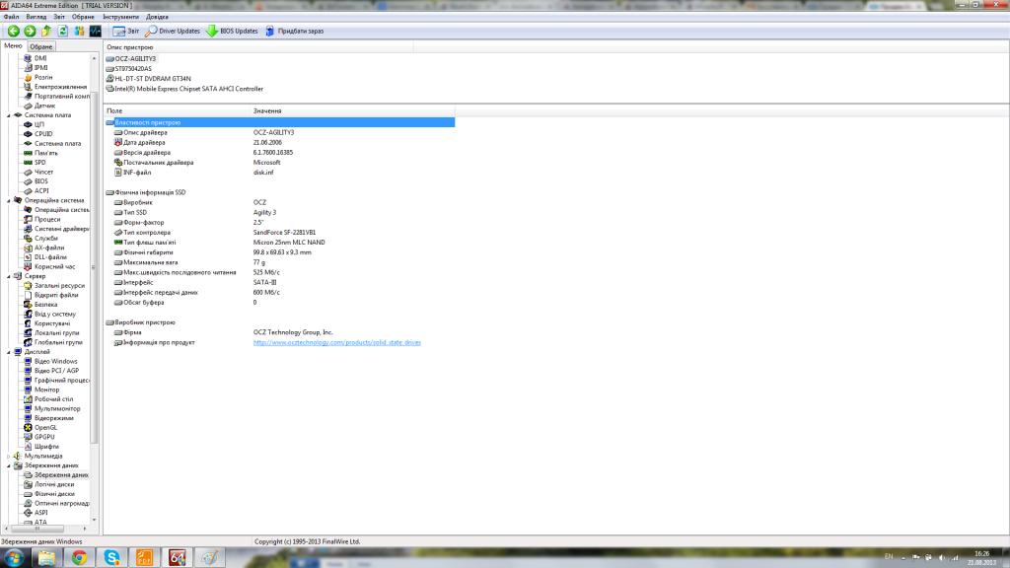Screen dimensions: 1010x568
Task: Select the CPUID tree item
Action: 43,134
